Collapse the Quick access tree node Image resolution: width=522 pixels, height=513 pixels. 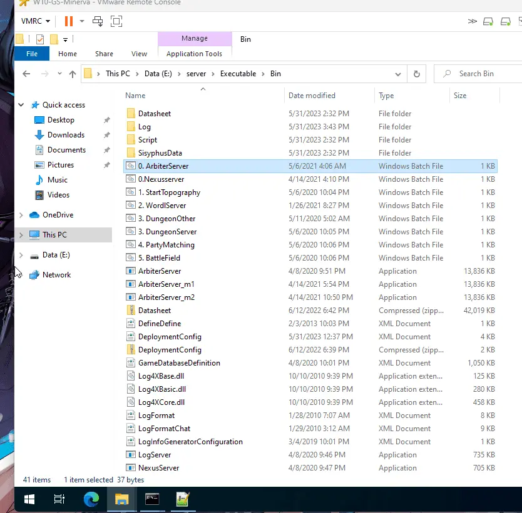click(x=21, y=105)
